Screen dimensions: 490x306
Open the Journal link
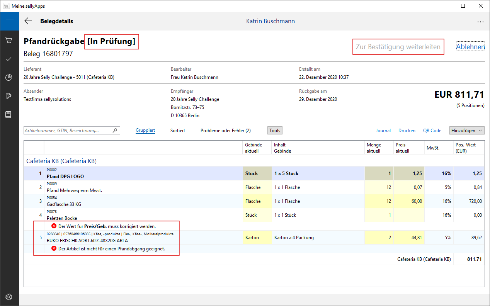tap(383, 131)
